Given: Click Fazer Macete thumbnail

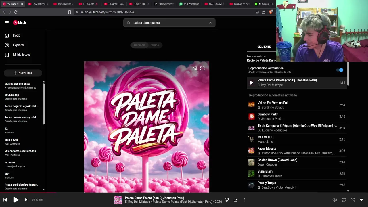Looking at the screenshot, I should coord(252,151).
